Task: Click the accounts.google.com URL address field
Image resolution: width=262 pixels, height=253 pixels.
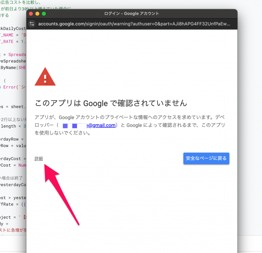Action: click(134, 24)
